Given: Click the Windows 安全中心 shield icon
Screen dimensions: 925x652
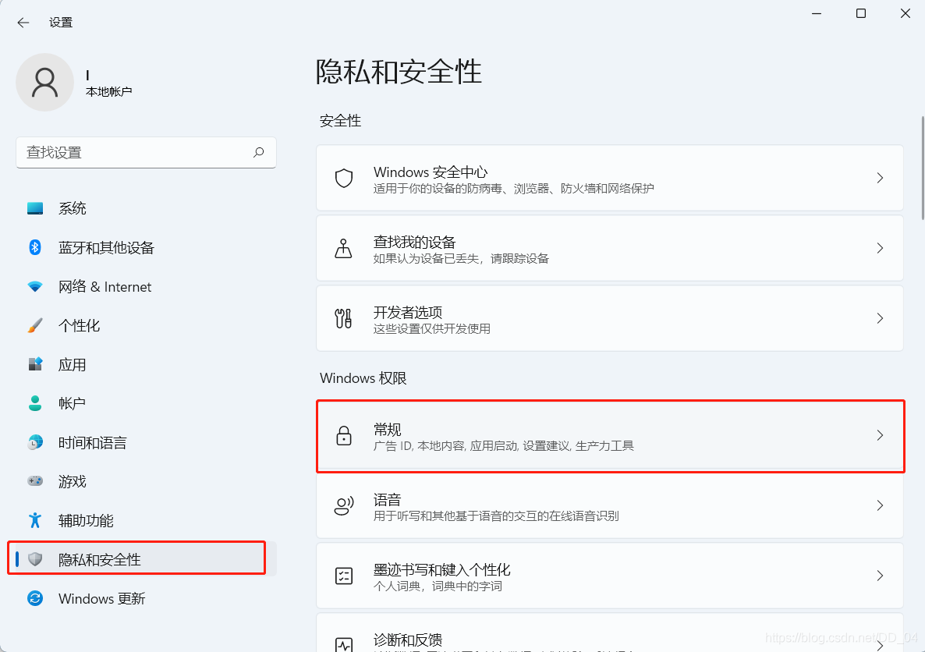Looking at the screenshot, I should [x=344, y=178].
